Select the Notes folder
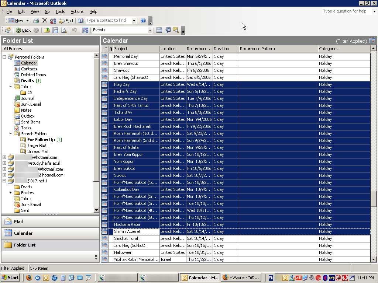 tap(26, 110)
